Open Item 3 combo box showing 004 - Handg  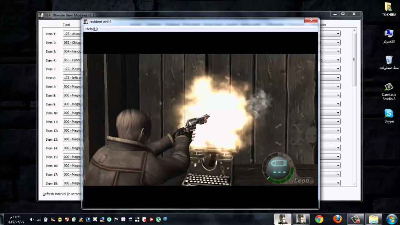point(72,51)
